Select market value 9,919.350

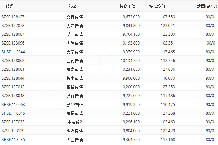click(x=131, y=105)
